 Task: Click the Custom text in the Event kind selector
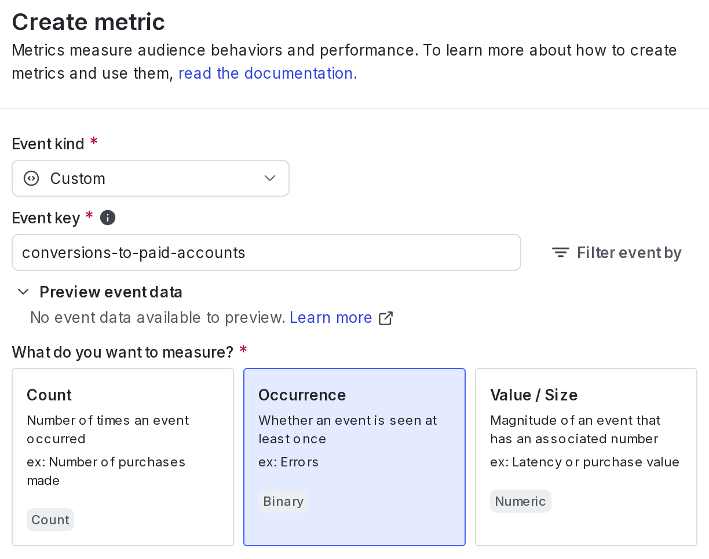click(78, 178)
